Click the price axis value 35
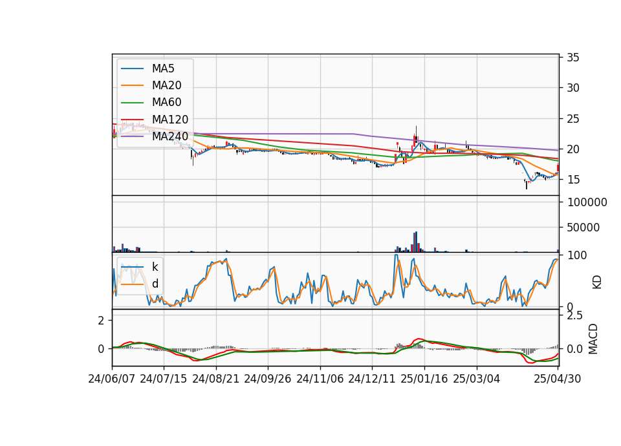This screenshot has height=446, width=621. pos(573,58)
